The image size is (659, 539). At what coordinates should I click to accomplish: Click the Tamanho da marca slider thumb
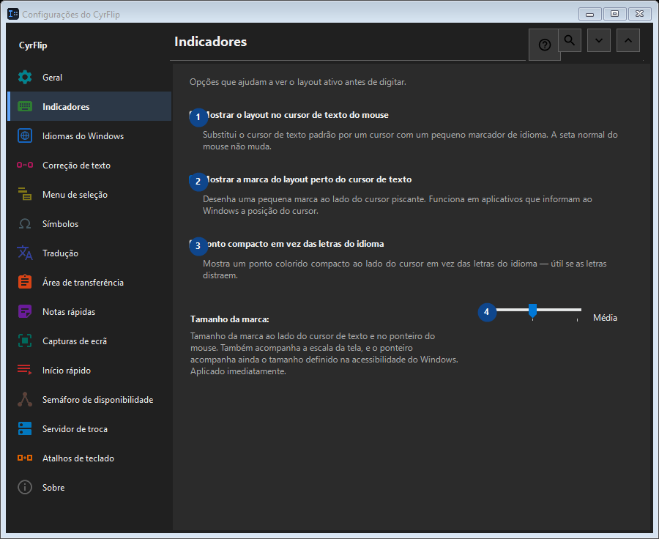point(532,311)
